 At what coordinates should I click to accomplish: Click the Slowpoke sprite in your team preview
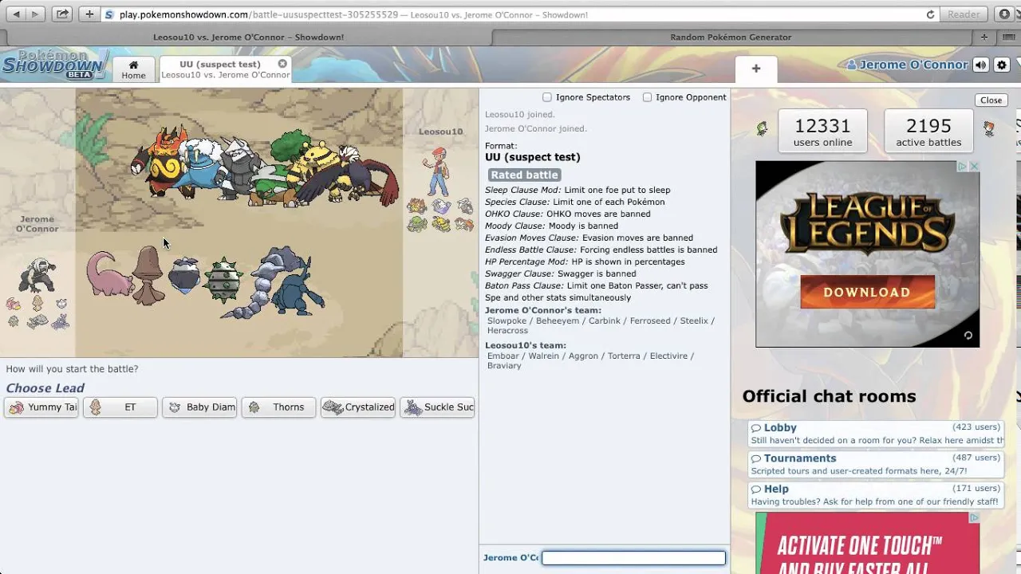[108, 274]
